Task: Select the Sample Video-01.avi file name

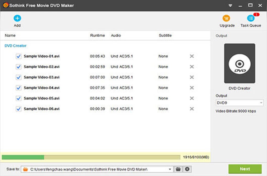Action: tap(42, 56)
